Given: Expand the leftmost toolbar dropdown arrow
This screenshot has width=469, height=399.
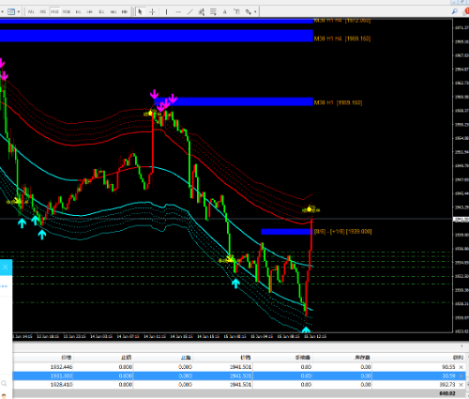Looking at the screenshot, I should [x=2, y=12].
